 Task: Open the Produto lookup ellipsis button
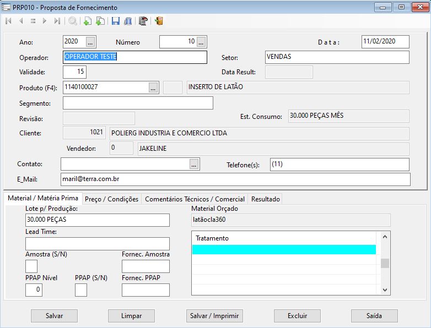pos(153,88)
